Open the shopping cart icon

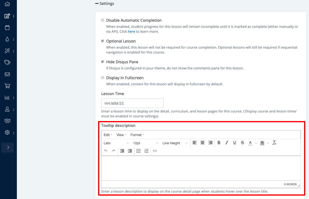click(7, 86)
